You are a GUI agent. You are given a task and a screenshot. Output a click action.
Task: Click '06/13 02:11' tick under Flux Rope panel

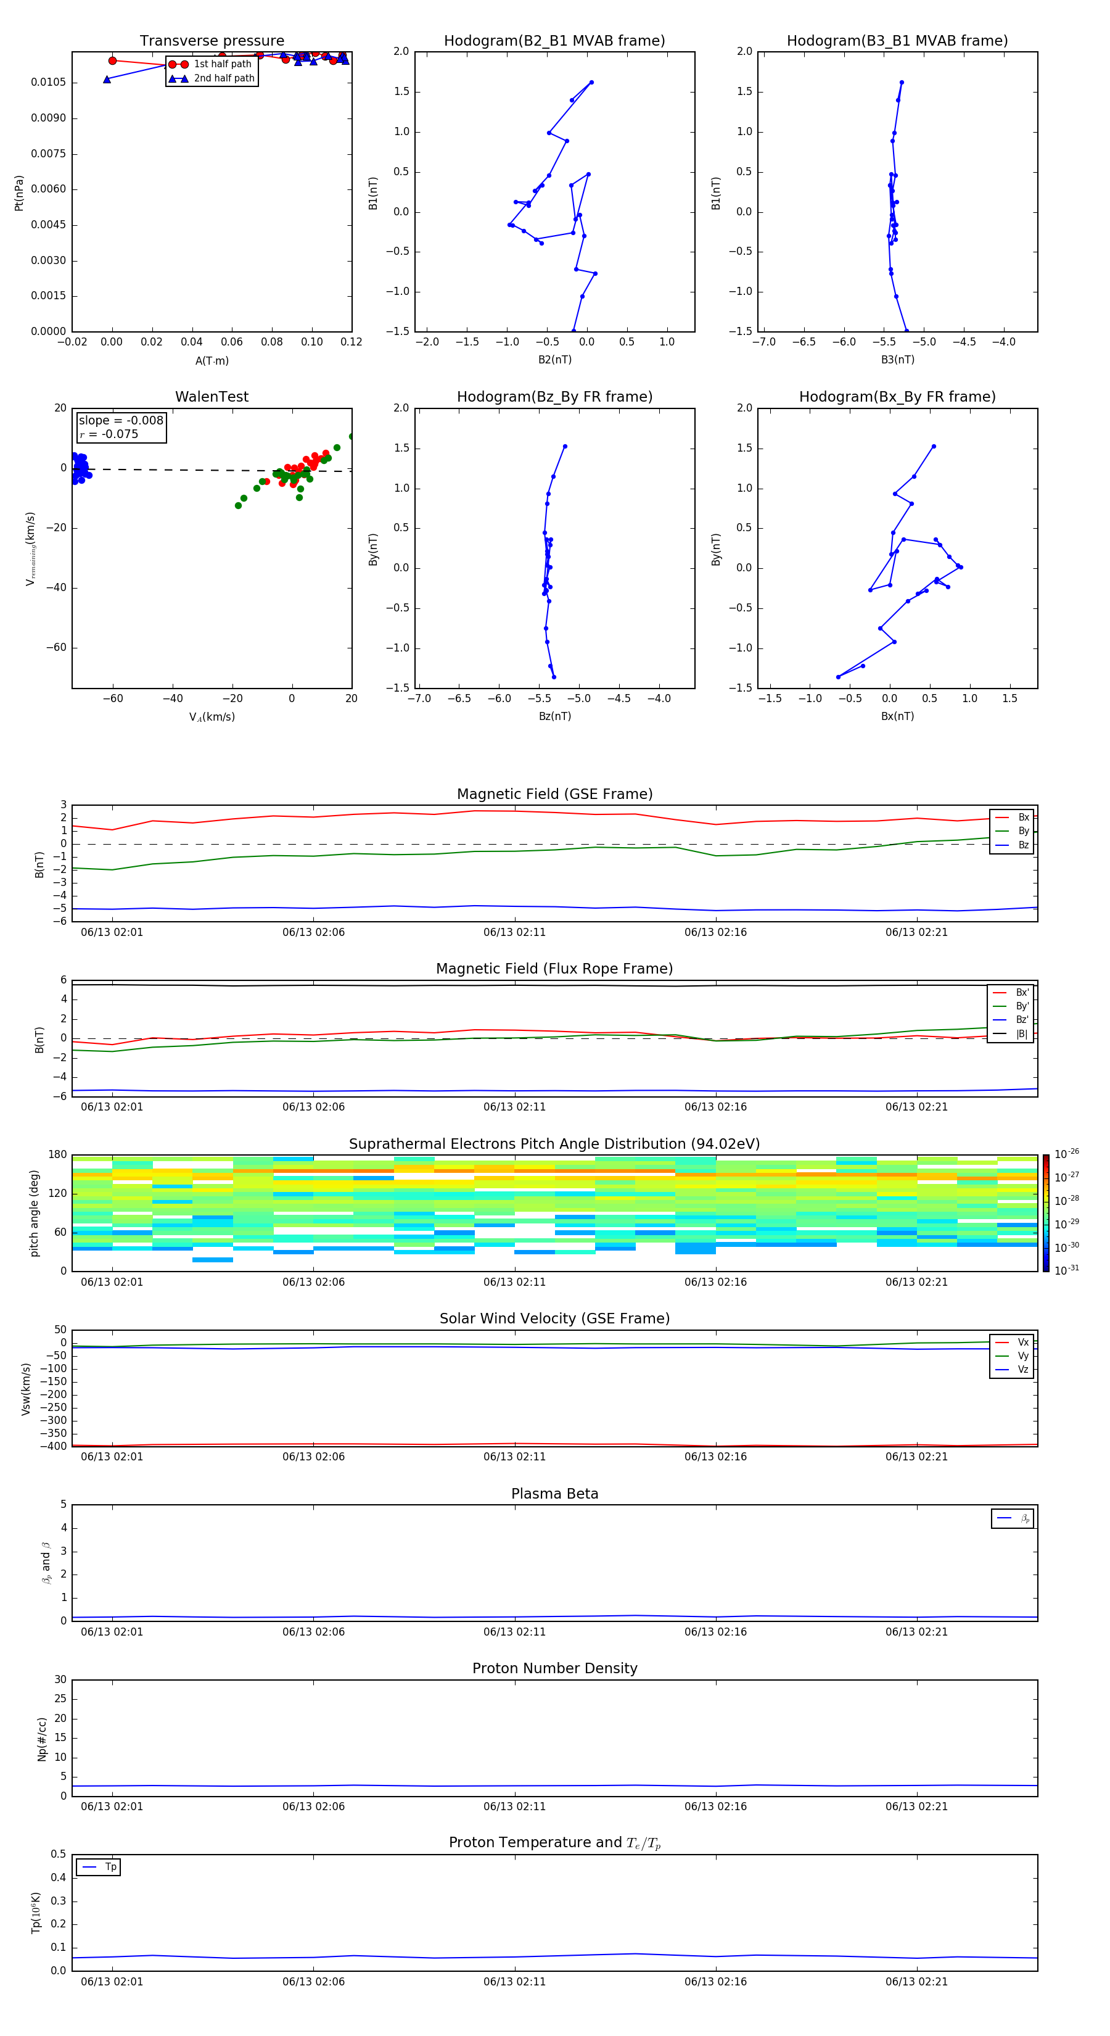514,1106
